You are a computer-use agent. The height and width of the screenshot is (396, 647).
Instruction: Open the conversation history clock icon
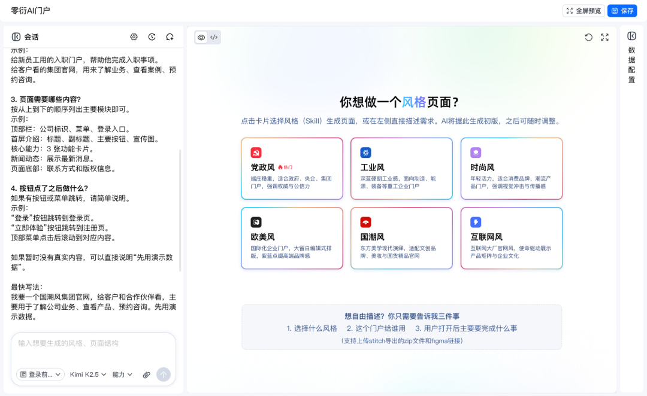[x=152, y=37]
